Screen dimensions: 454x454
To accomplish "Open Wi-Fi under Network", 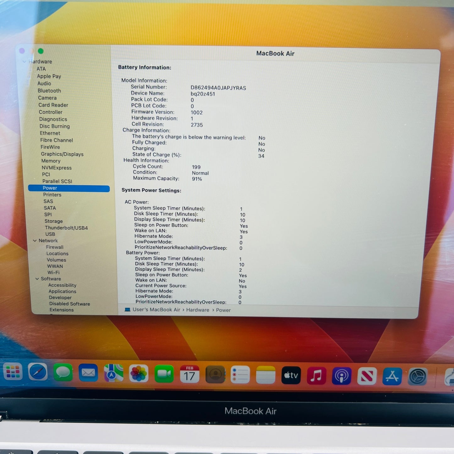I will coord(53,272).
